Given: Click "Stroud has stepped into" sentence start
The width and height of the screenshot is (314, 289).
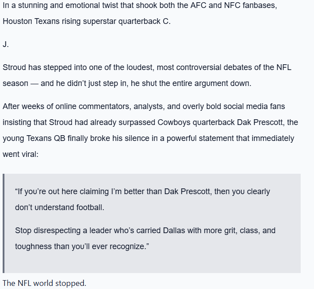Looking at the screenshot, I should point(42,68).
